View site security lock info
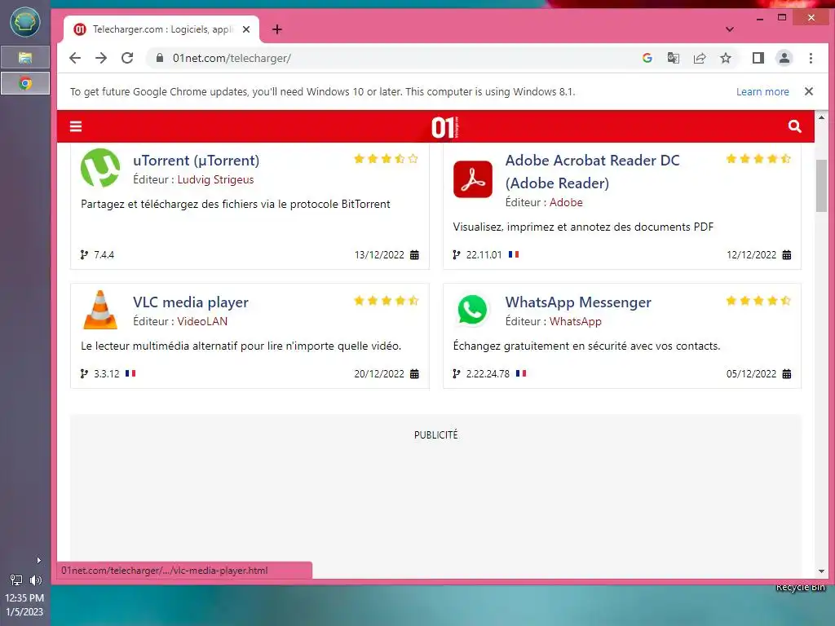 coord(159,58)
